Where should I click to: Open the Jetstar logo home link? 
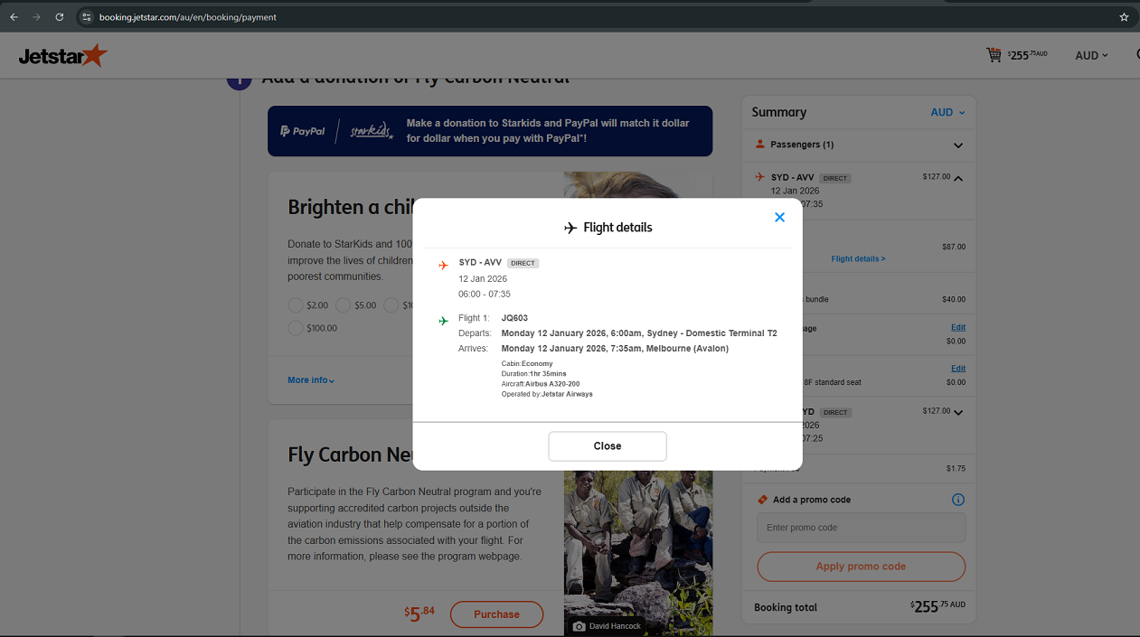click(63, 56)
